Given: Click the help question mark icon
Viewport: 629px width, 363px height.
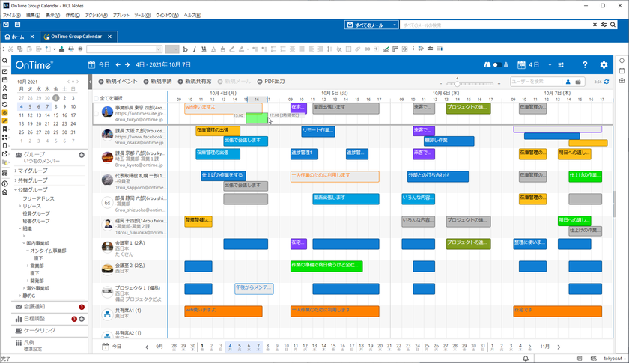Looking at the screenshot, I should click(x=585, y=64).
